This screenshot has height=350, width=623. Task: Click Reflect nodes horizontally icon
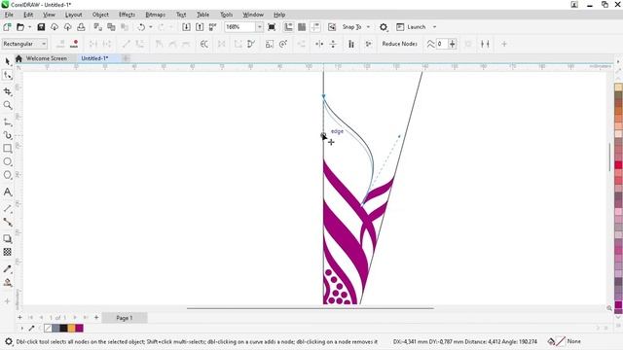point(319,44)
